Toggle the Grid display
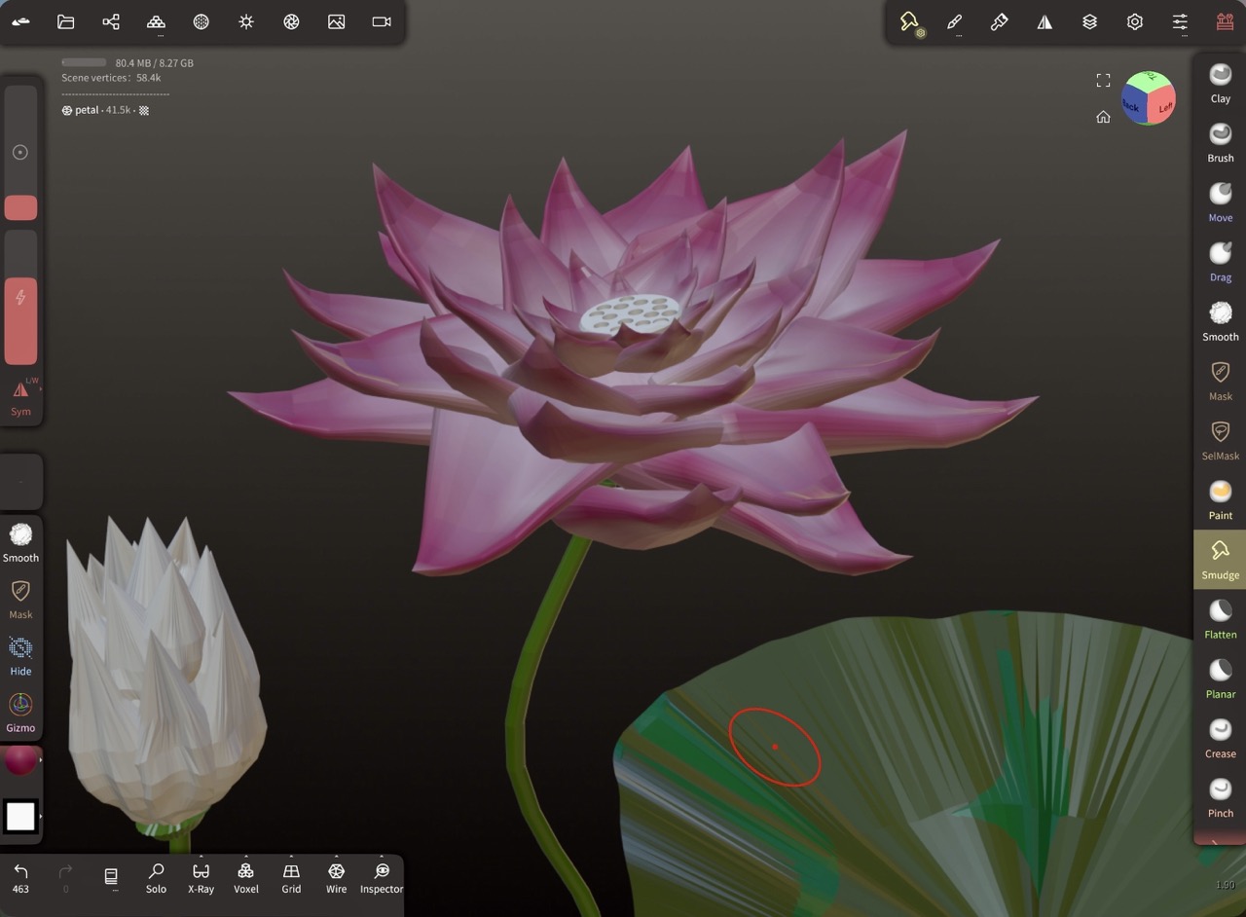 pyautogui.click(x=291, y=877)
